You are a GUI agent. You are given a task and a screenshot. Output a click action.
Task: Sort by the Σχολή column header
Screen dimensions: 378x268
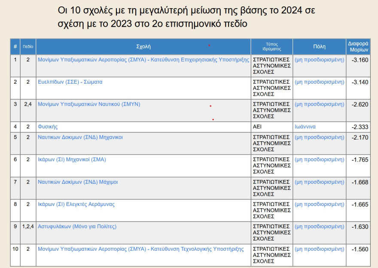tap(143, 46)
